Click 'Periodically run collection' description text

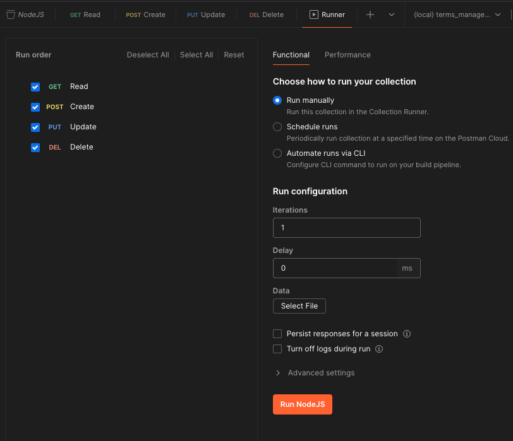click(398, 138)
